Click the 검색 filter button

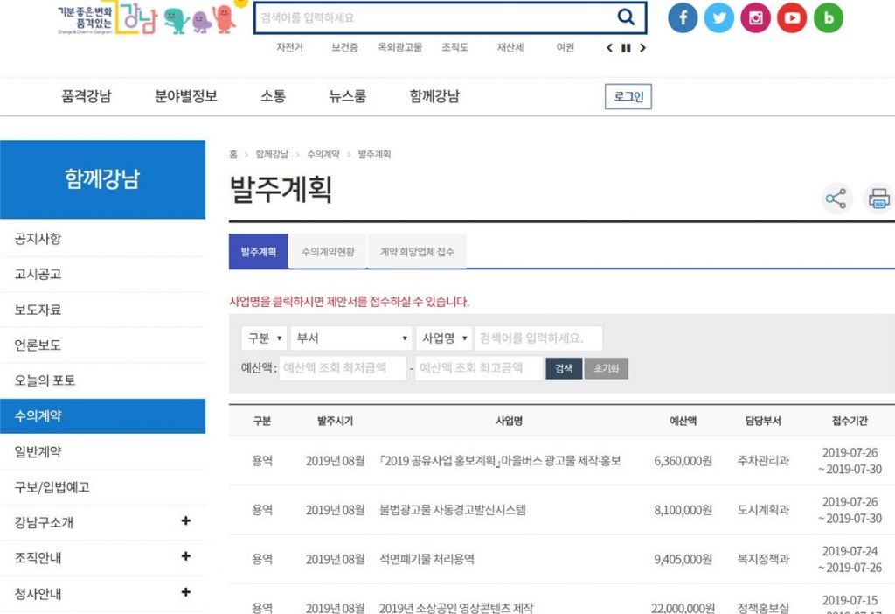[x=564, y=368]
